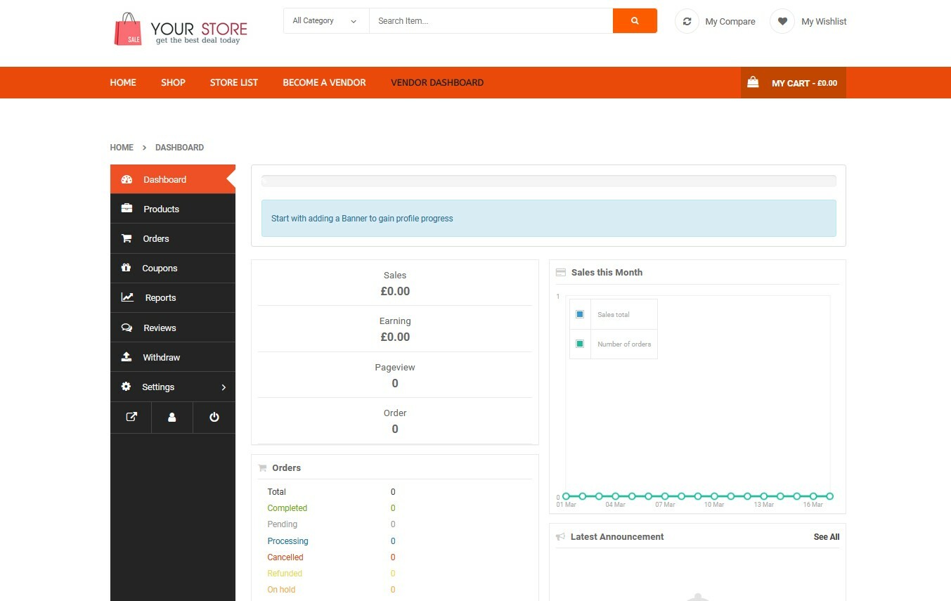Click the power logout icon

[214, 417]
